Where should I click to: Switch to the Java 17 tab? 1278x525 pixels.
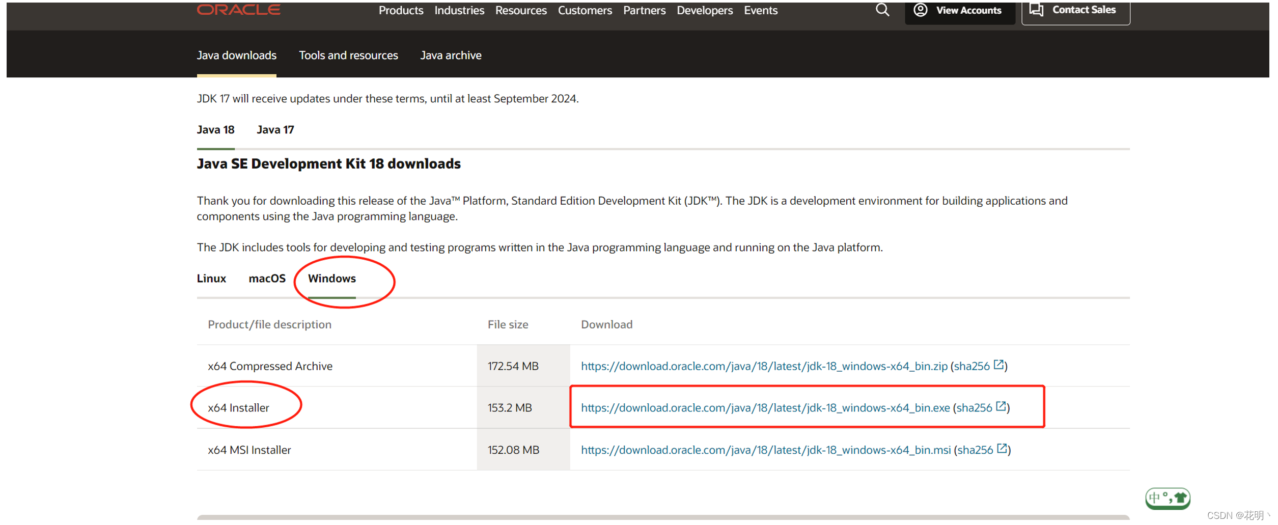[x=275, y=130]
